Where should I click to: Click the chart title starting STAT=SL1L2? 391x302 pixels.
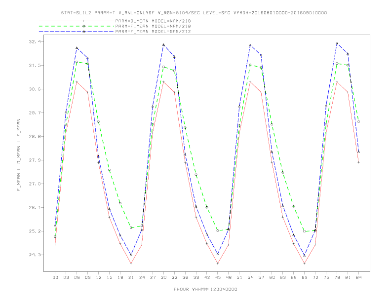(194, 13)
